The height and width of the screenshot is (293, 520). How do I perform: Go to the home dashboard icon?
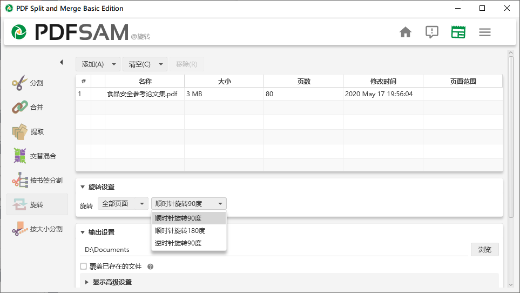pyautogui.click(x=406, y=32)
